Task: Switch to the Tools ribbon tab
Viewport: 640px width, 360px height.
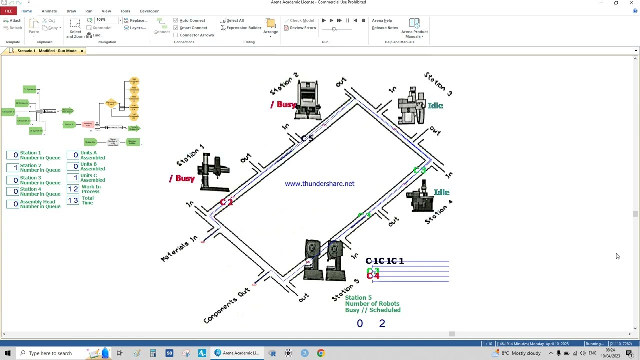Action: [125, 11]
